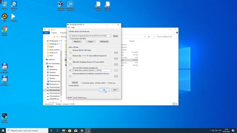Screen dimensions: 237x133
Task: Open Microsoft Store from the taskbar
Action: click(70, 130)
